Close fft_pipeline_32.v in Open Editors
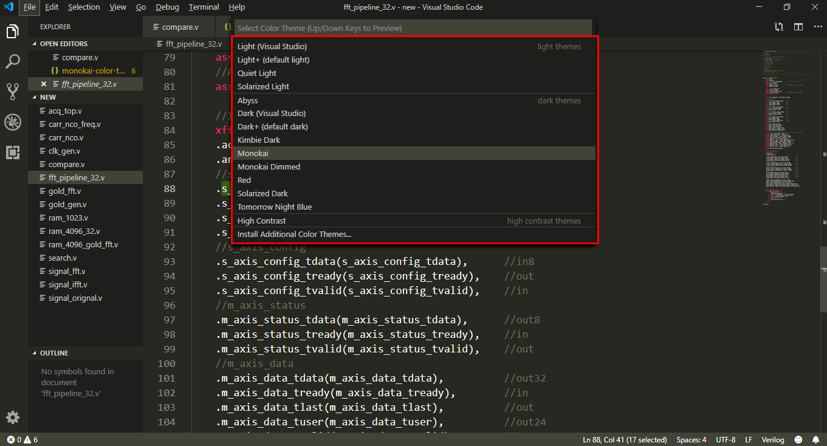Viewport: 827px width, 446px height. 44,84
